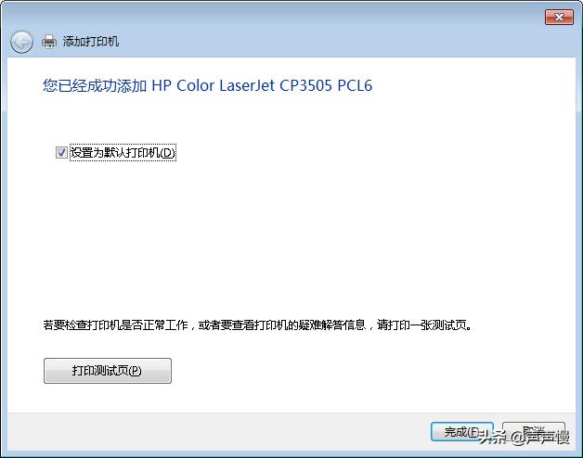Click the CP3505 PCL6 text in heading
The width and height of the screenshot is (583, 458).
(x=326, y=85)
